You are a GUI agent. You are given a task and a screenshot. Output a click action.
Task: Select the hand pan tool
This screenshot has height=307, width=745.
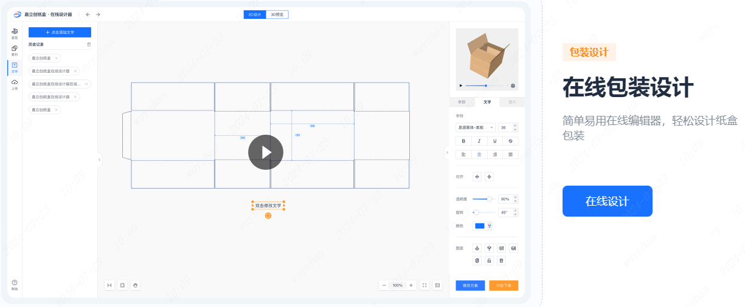pos(135,285)
